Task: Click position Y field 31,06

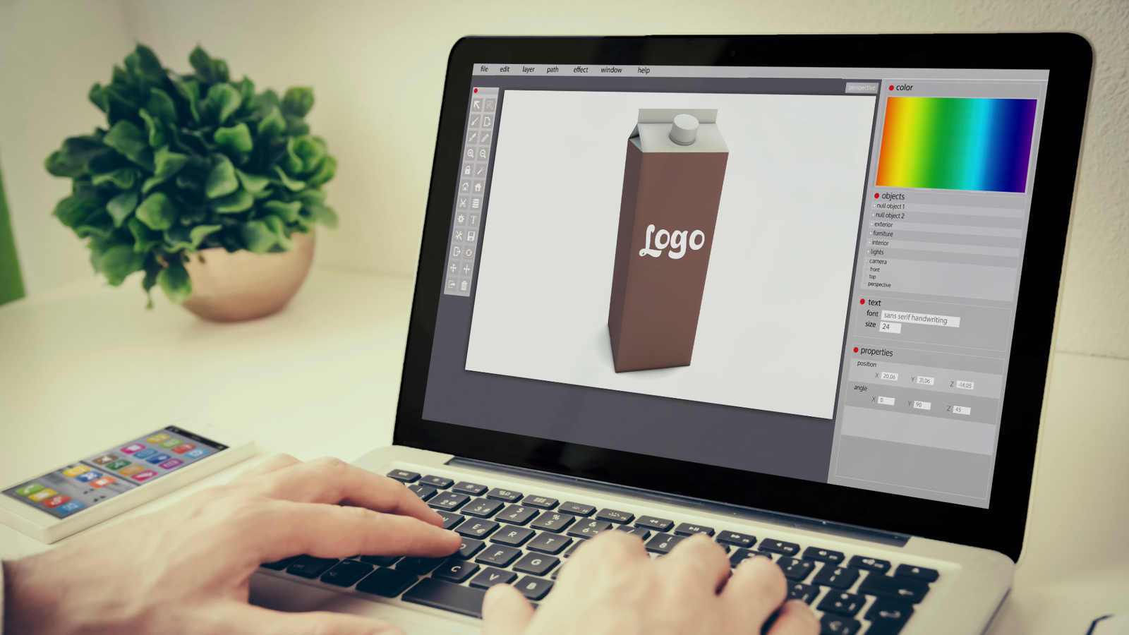Action: (x=925, y=381)
